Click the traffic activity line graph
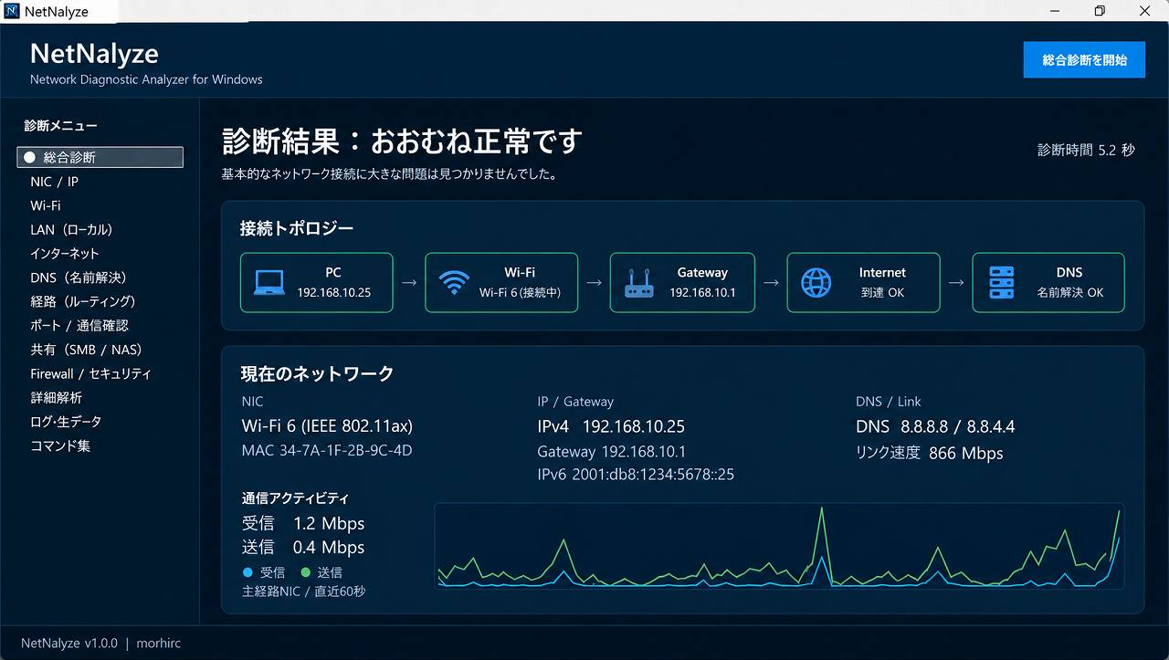The height and width of the screenshot is (660, 1169). 779,546
